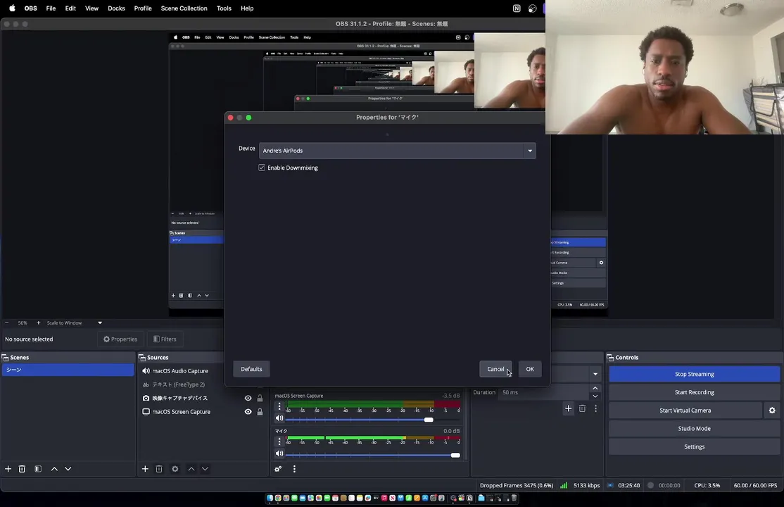The width and height of the screenshot is (784, 507).
Task: Uncheck Enable Downmixing checkbox
Action: click(x=262, y=168)
